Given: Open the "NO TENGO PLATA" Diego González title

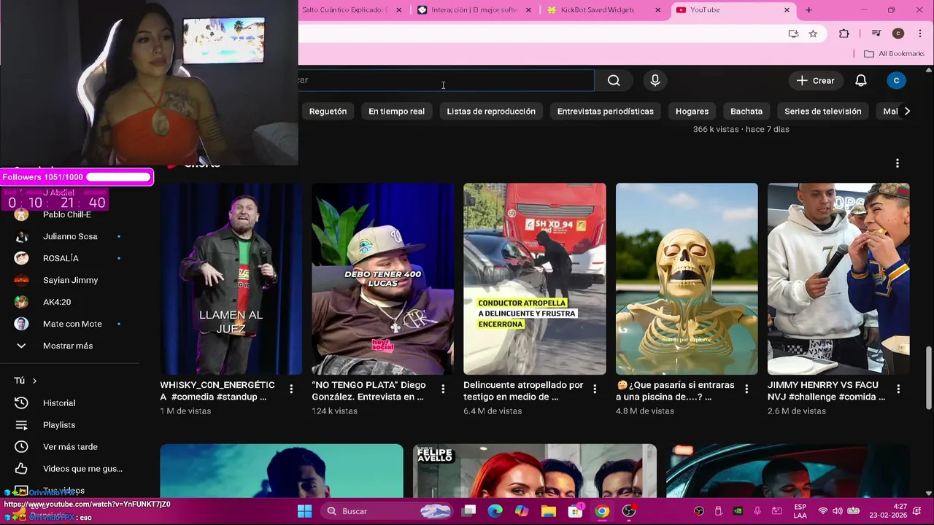Looking at the screenshot, I should tap(368, 391).
